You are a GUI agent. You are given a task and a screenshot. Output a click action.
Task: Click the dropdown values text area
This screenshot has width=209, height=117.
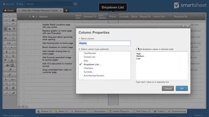(x=162, y=66)
